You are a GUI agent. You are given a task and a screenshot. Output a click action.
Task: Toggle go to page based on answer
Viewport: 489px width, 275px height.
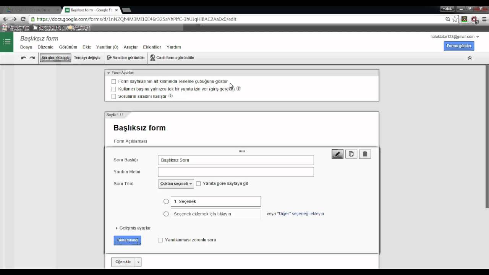[x=198, y=184]
